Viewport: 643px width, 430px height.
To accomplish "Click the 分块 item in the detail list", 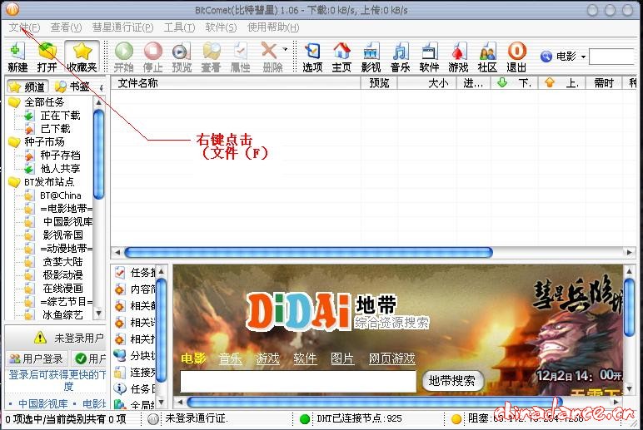I will point(134,355).
